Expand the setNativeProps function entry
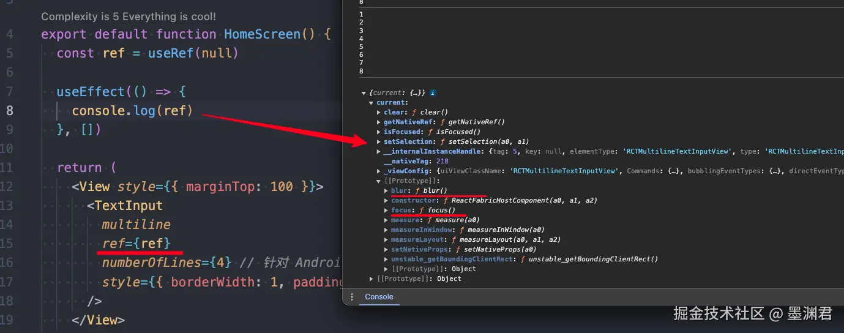This screenshot has width=844, height=333. click(x=387, y=250)
